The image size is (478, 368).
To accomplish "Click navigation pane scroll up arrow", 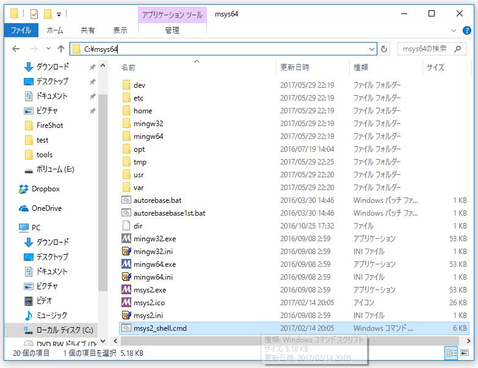I will click(103, 65).
